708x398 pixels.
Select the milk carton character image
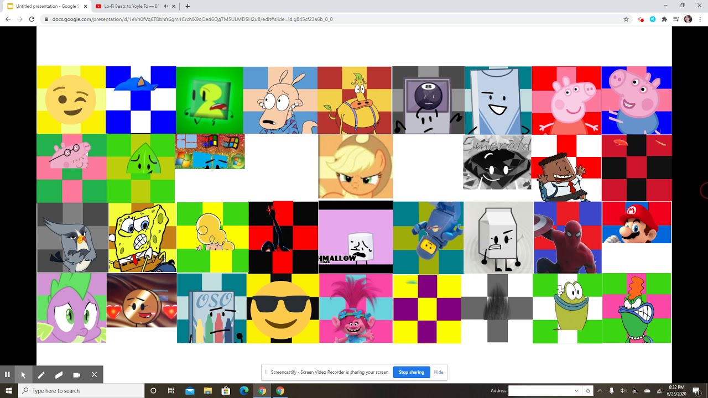point(498,238)
